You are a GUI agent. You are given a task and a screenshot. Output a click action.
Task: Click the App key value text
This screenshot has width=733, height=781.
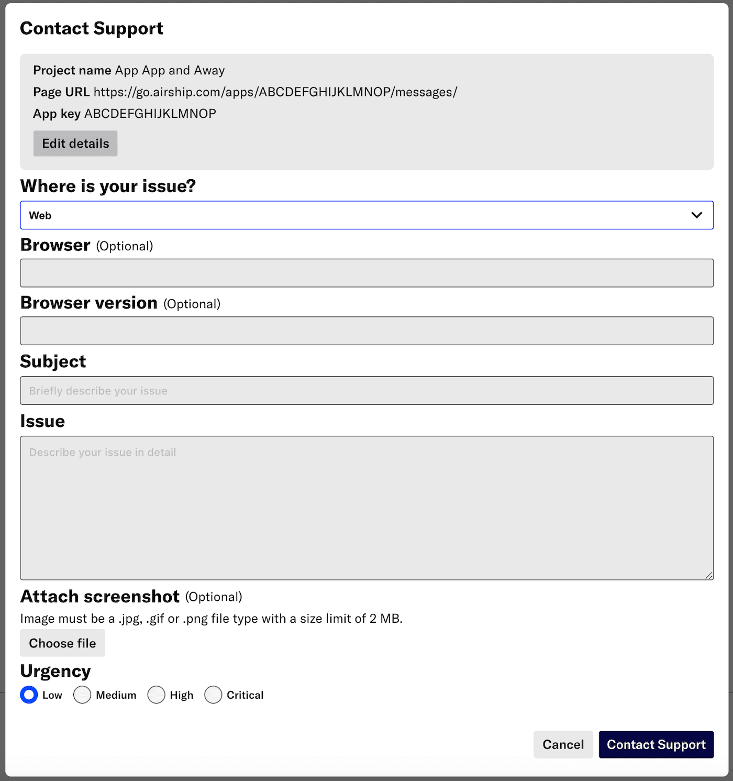(x=150, y=114)
